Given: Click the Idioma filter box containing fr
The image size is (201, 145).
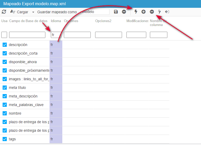Looking at the screenshot, I should click(x=56, y=35).
